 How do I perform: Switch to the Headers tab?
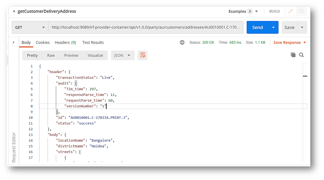coord(65,42)
